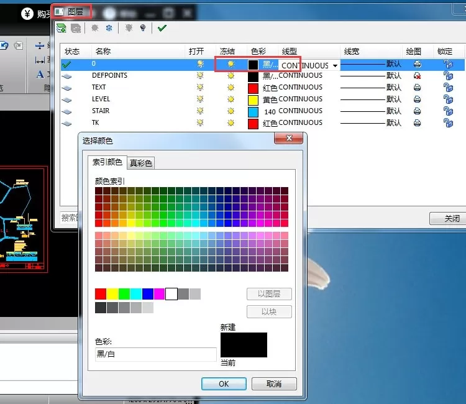
Task: Click the 取消 cancel button
Action: tap(274, 383)
